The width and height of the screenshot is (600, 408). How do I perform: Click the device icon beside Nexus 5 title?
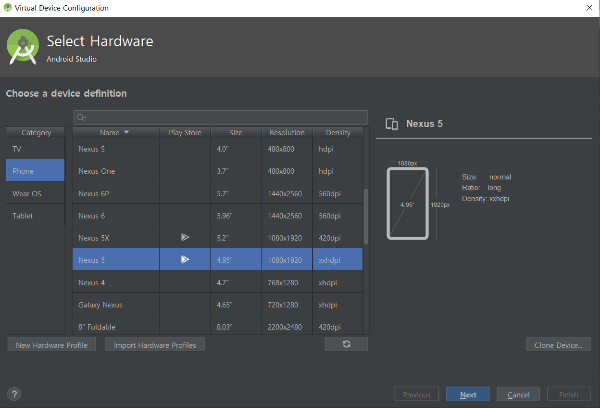[392, 124]
